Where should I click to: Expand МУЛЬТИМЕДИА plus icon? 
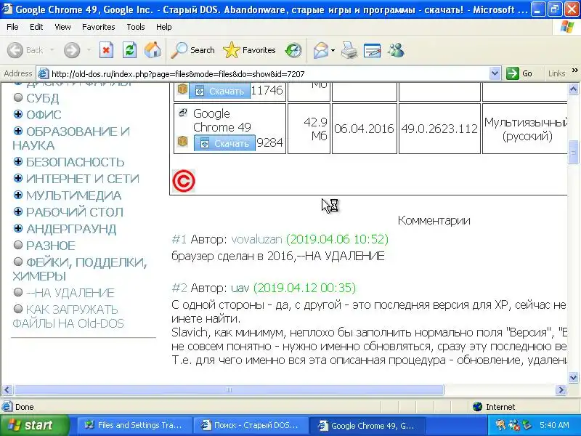(17, 195)
